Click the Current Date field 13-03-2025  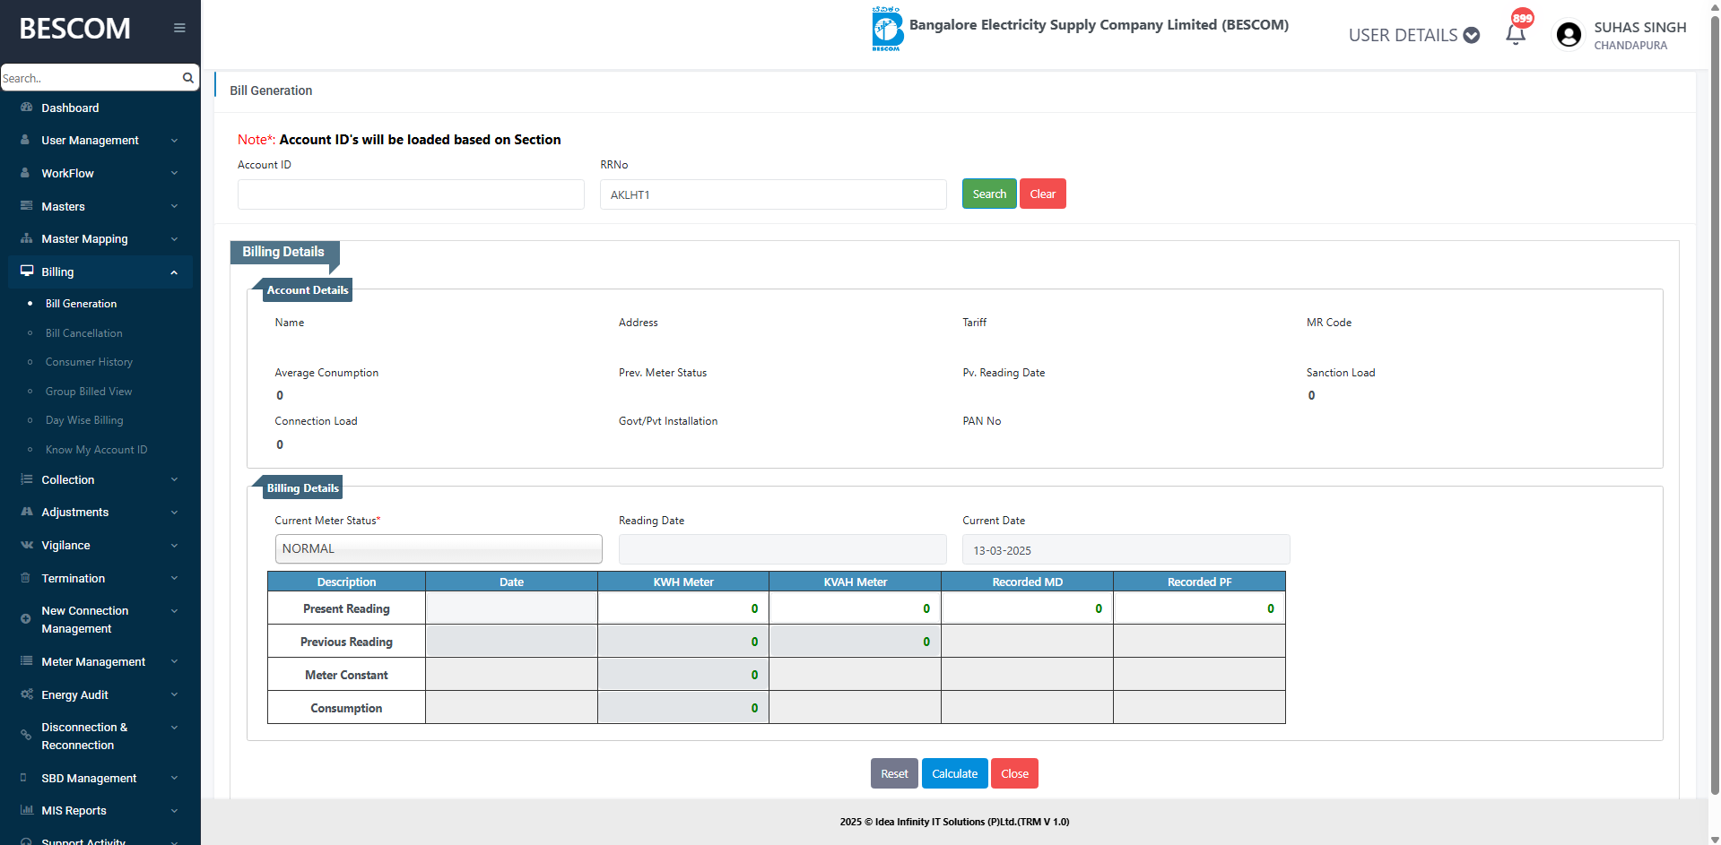[x=1126, y=549]
